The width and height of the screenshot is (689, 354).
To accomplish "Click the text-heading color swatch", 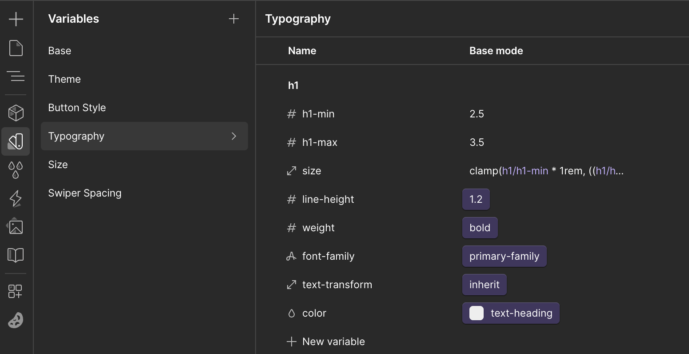I will (477, 313).
